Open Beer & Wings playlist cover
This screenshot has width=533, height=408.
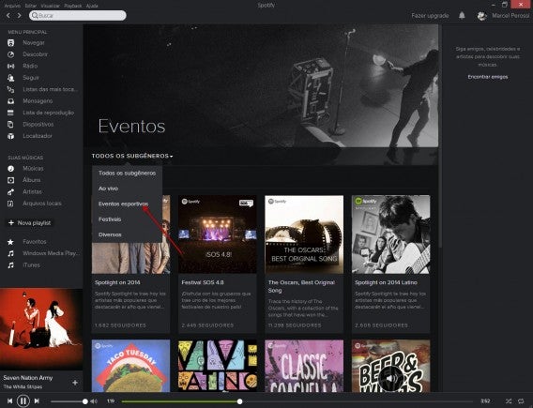pyautogui.click(x=391, y=366)
